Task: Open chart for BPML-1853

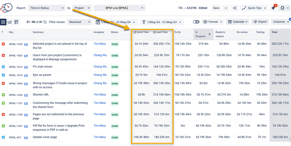Action: click(26, 56)
